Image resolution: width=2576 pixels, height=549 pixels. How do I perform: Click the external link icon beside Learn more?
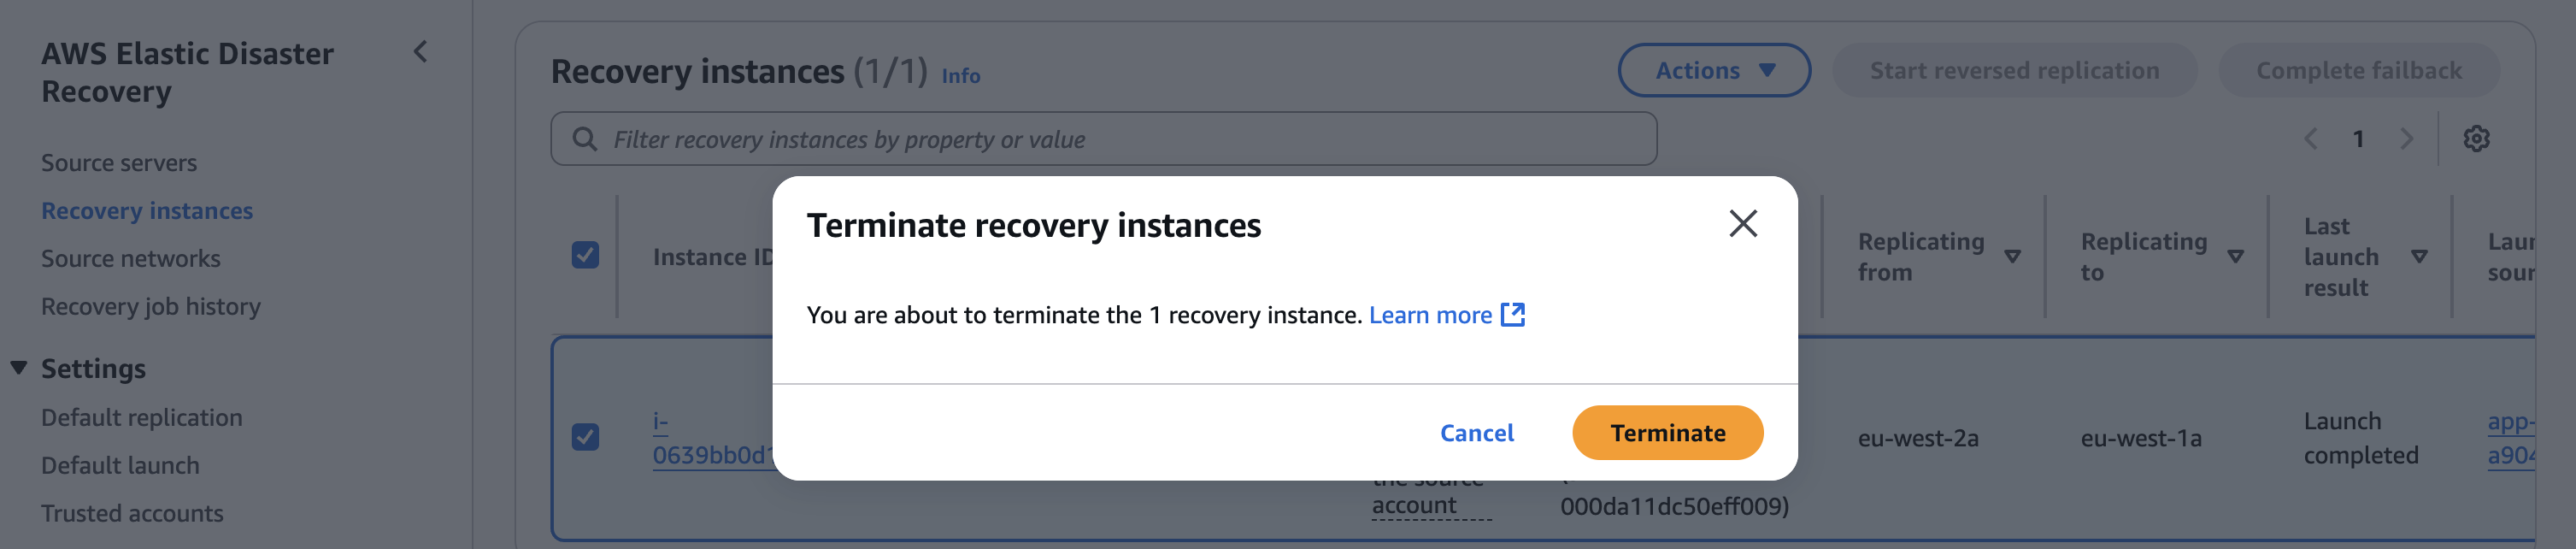[1513, 315]
